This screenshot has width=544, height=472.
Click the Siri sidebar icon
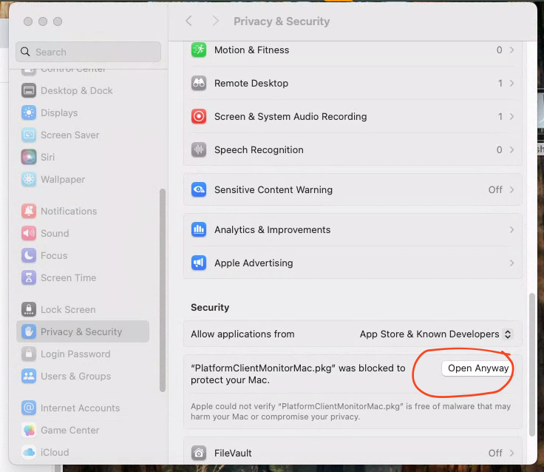(x=29, y=157)
